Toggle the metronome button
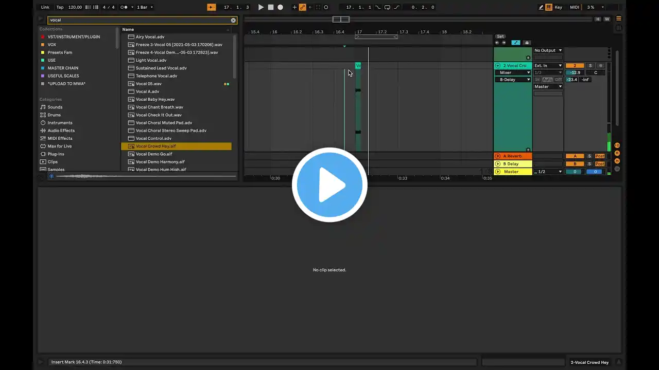This screenshot has height=370, width=659. (x=124, y=7)
